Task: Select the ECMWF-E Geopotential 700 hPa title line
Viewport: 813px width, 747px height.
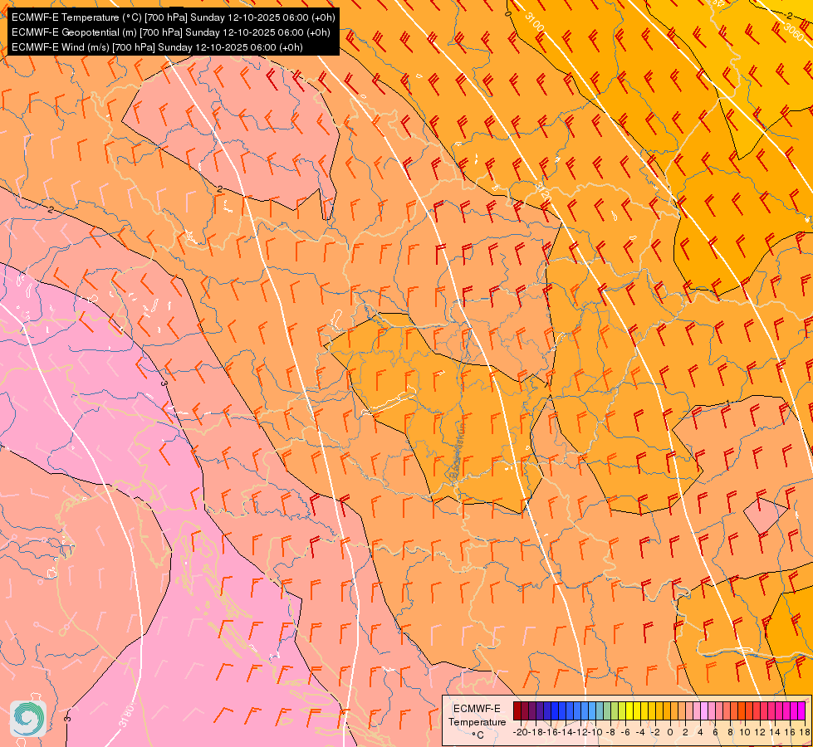Action: tap(170, 32)
